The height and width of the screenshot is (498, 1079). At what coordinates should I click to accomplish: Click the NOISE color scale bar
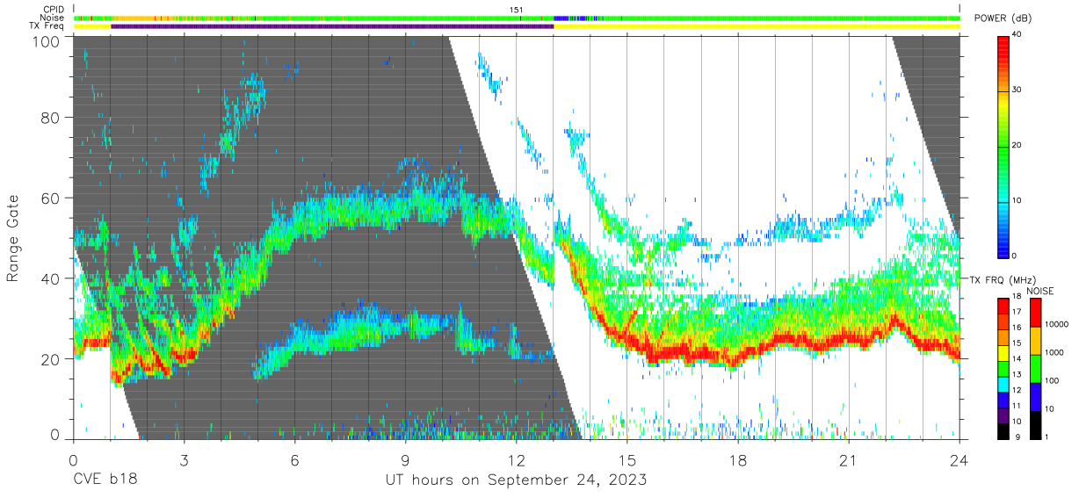1034,368
